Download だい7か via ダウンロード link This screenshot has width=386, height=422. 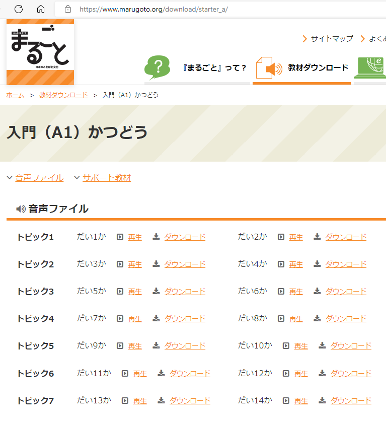coord(185,319)
